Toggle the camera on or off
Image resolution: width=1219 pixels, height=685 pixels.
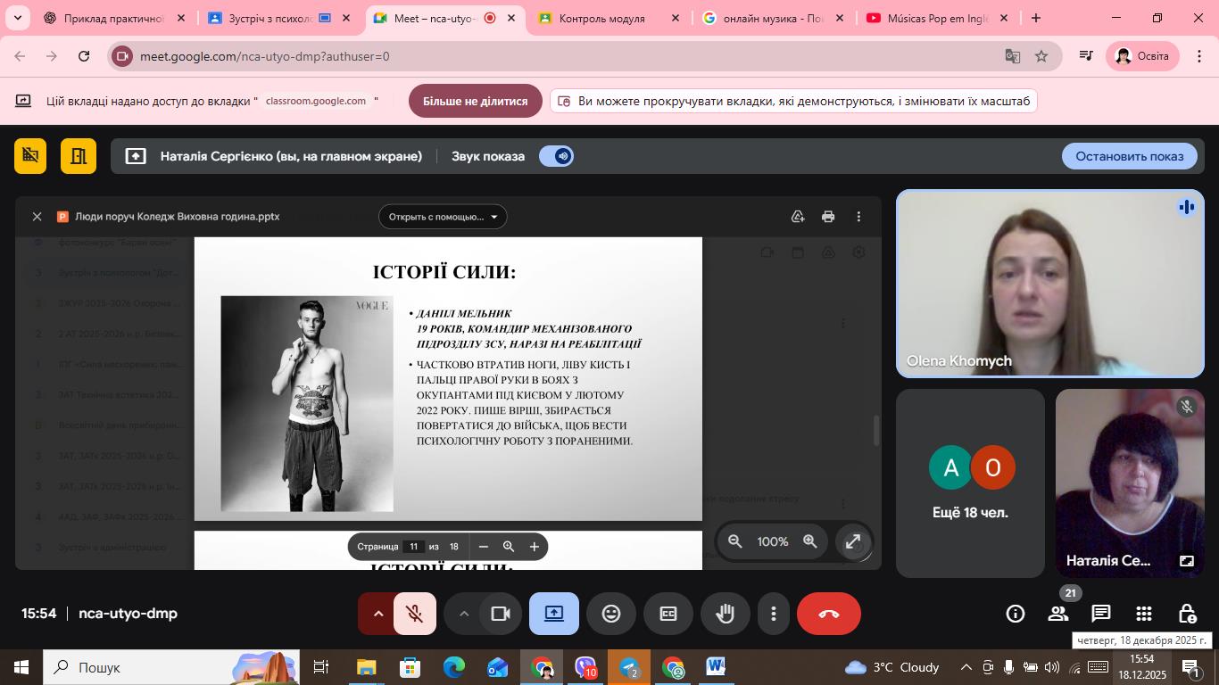click(x=501, y=614)
